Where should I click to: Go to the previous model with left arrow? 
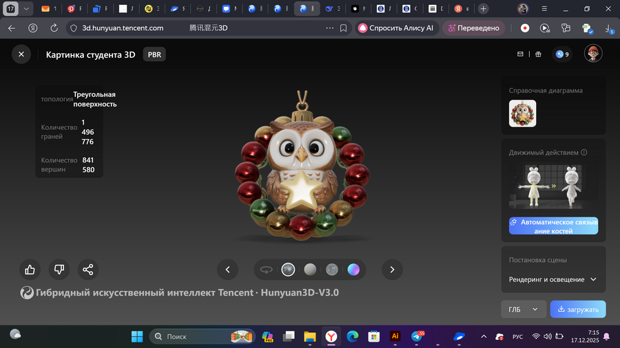coord(227,270)
